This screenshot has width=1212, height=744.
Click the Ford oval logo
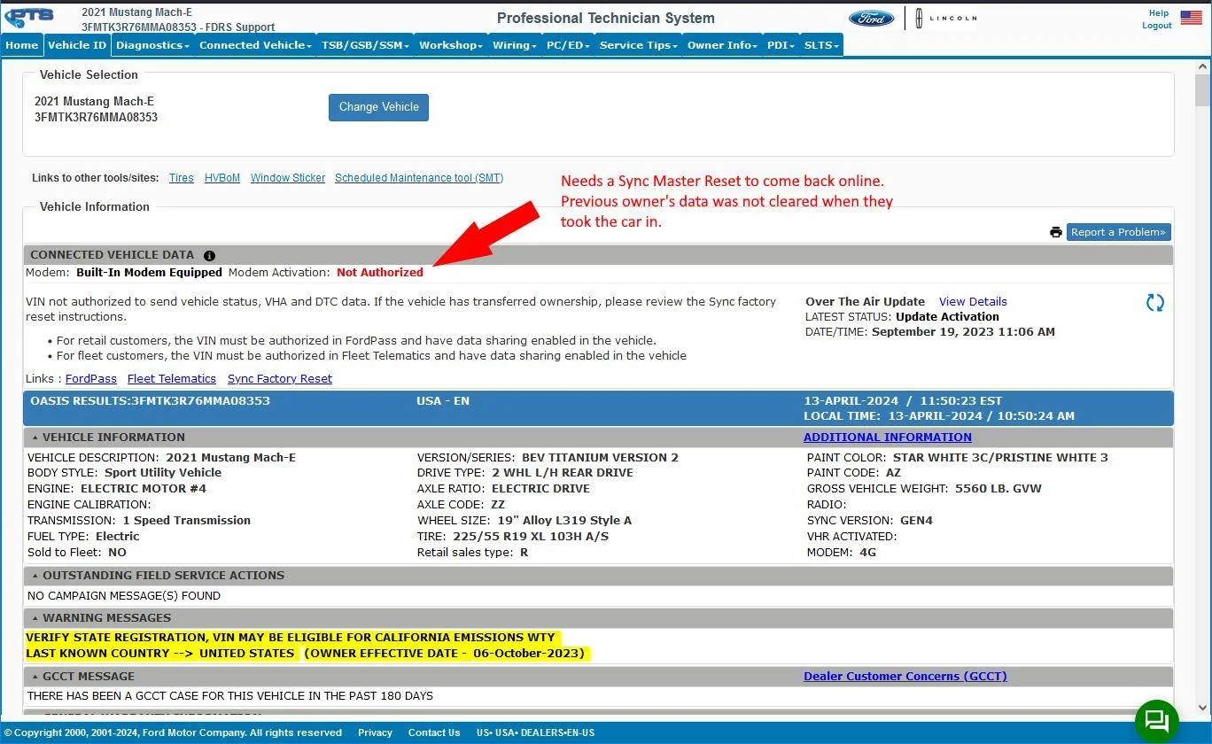click(x=872, y=18)
